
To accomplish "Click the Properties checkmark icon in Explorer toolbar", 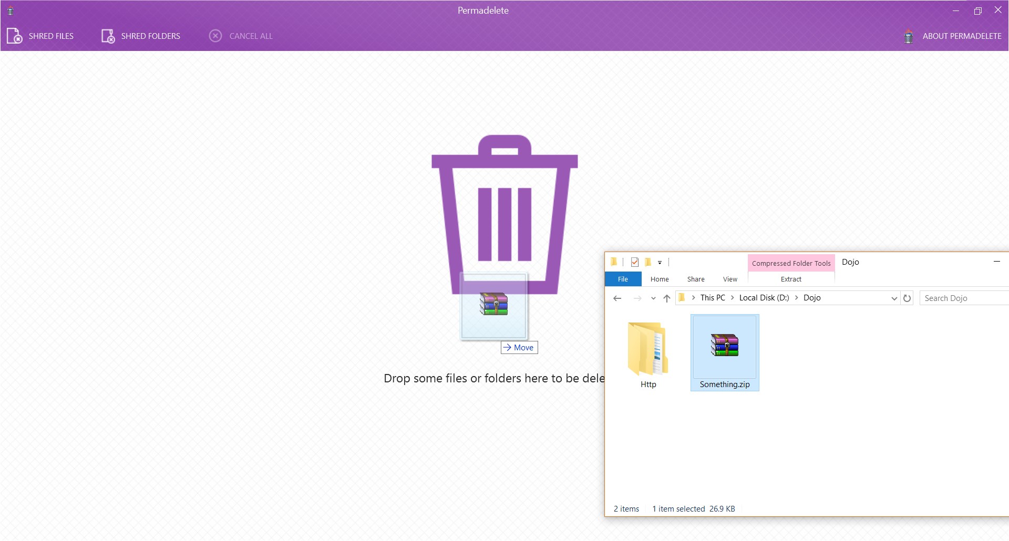I will [635, 262].
